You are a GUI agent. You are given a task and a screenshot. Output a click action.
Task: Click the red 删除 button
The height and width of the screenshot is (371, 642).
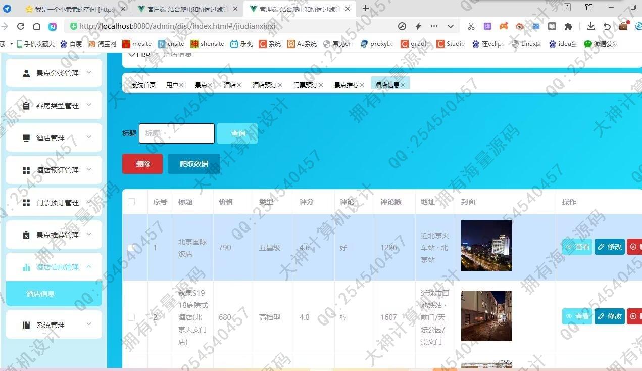point(142,164)
